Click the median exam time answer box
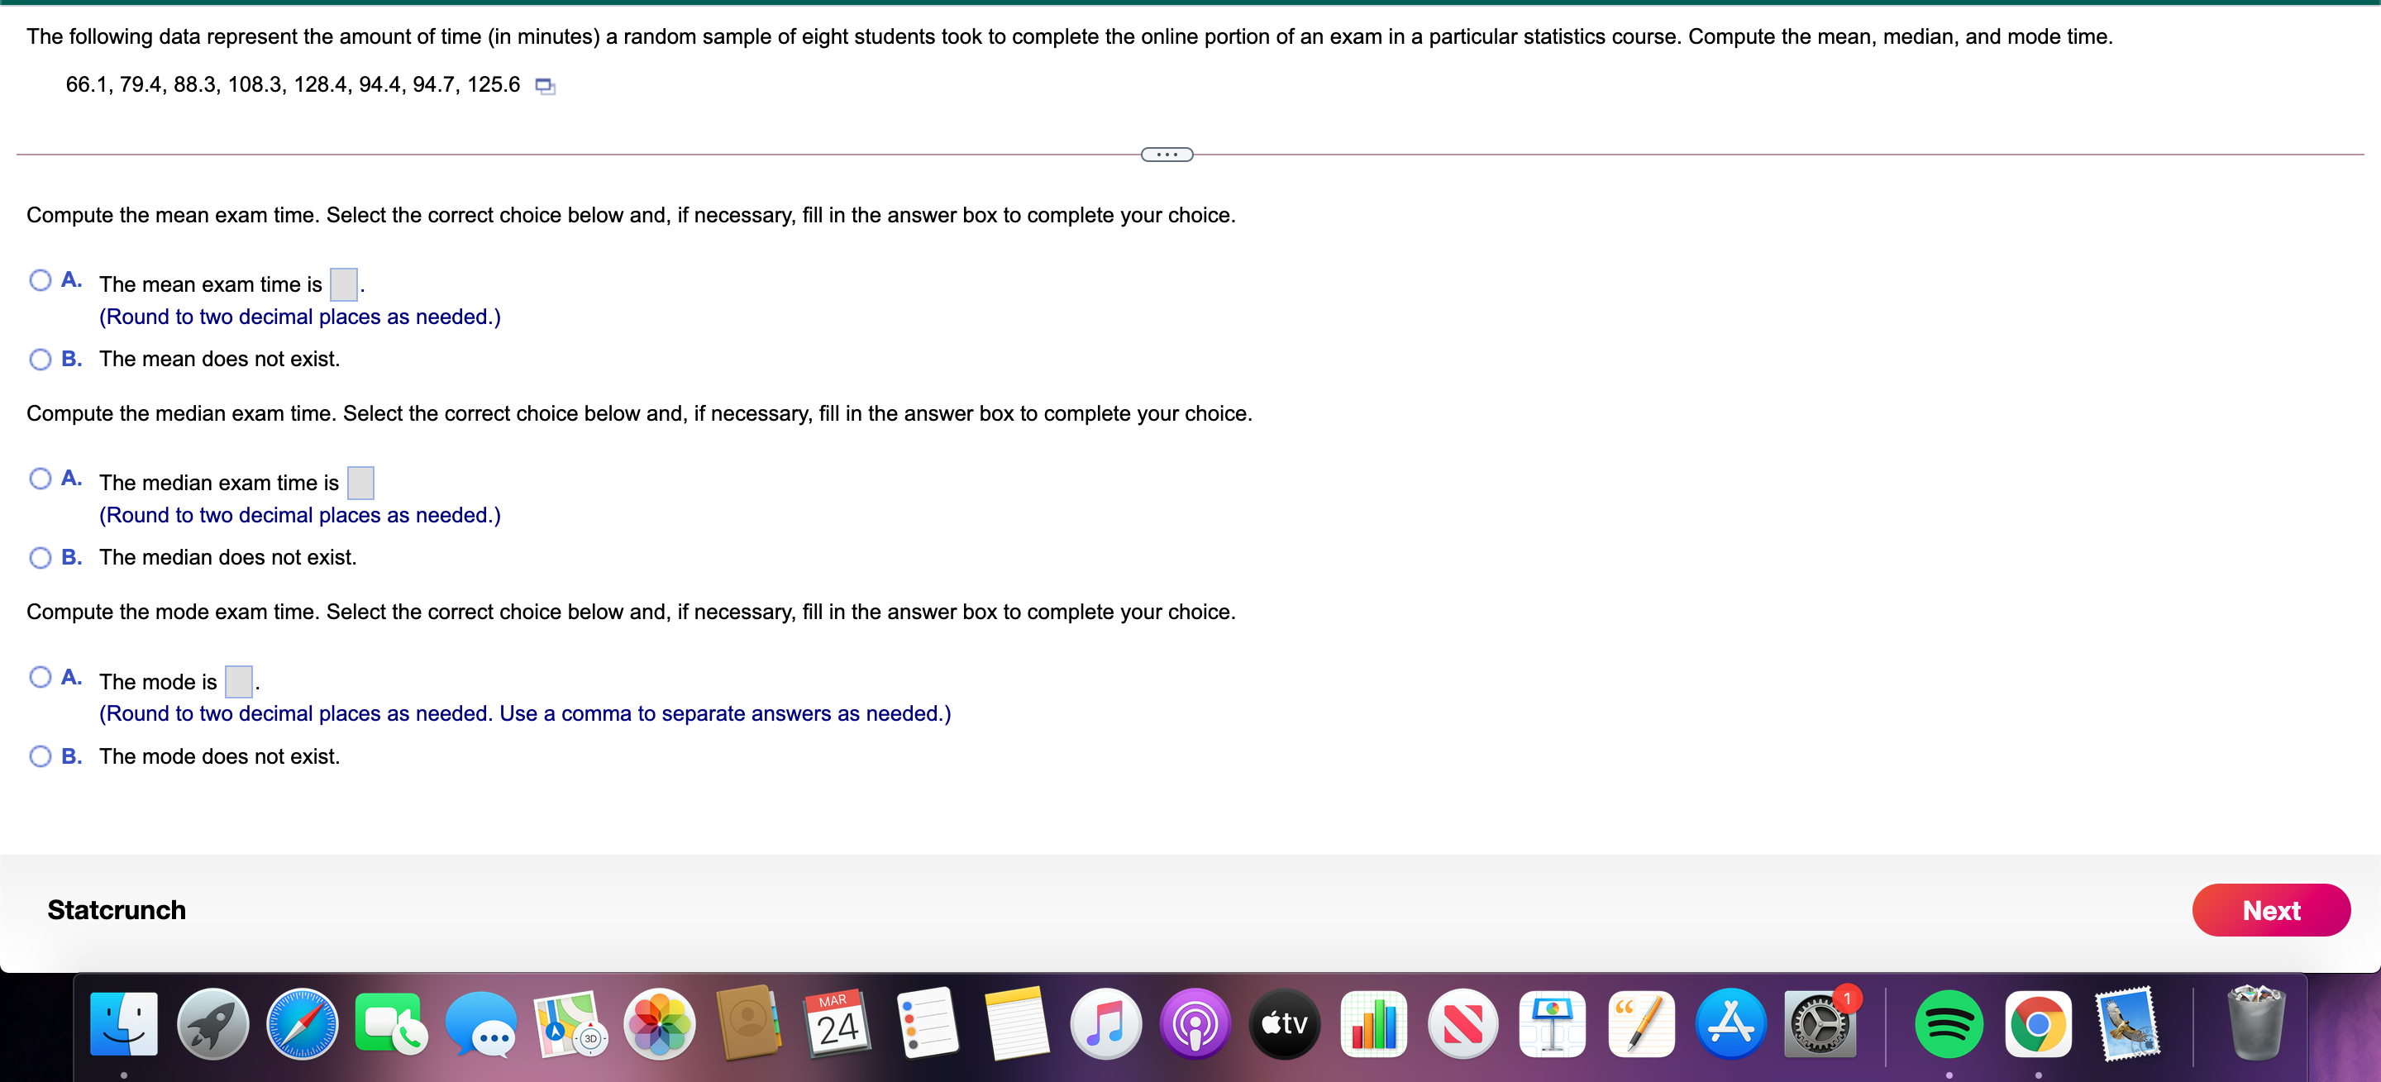Image resolution: width=2381 pixels, height=1082 pixels. click(360, 483)
